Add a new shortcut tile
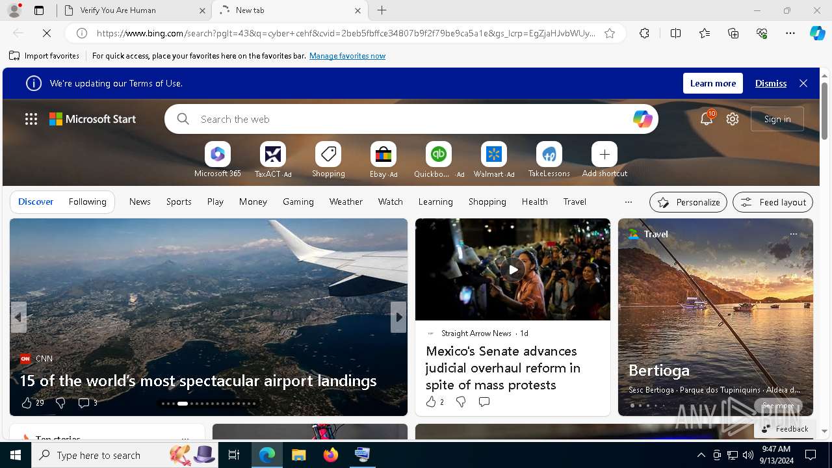The width and height of the screenshot is (832, 468). [604, 155]
